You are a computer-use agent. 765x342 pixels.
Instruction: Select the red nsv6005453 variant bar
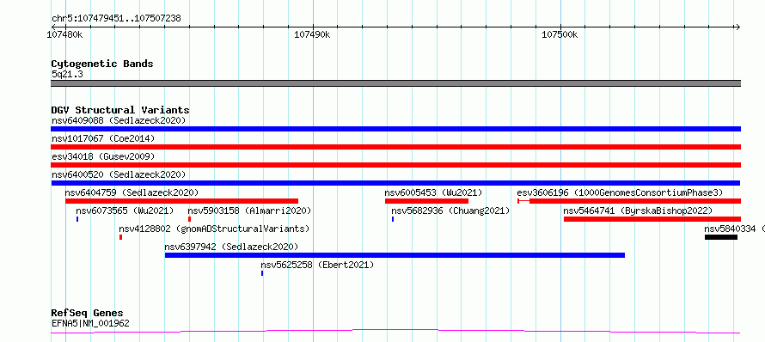tap(426, 201)
